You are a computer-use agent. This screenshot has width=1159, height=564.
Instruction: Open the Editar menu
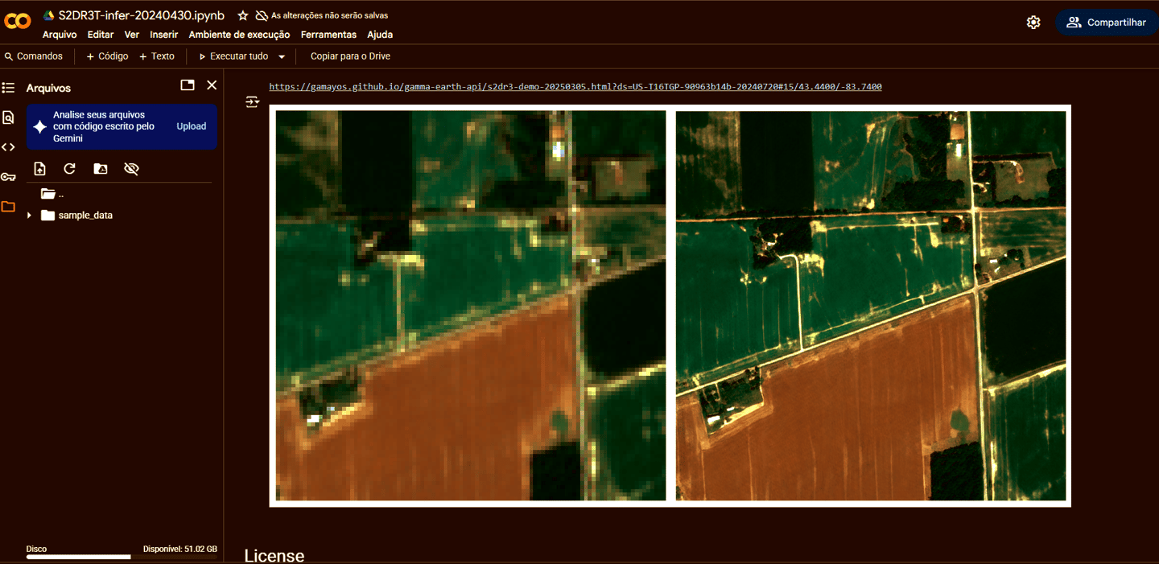[x=101, y=35]
